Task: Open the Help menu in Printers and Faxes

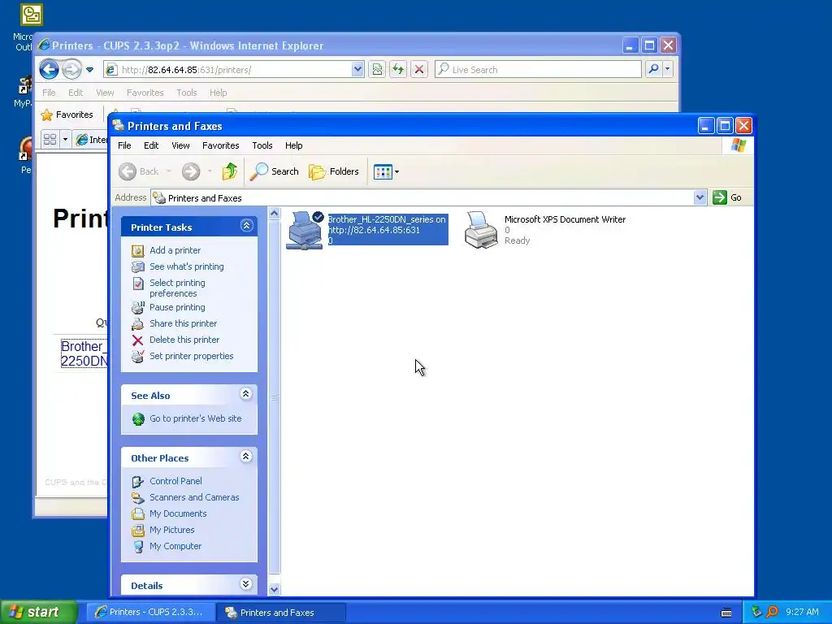Action: (293, 145)
